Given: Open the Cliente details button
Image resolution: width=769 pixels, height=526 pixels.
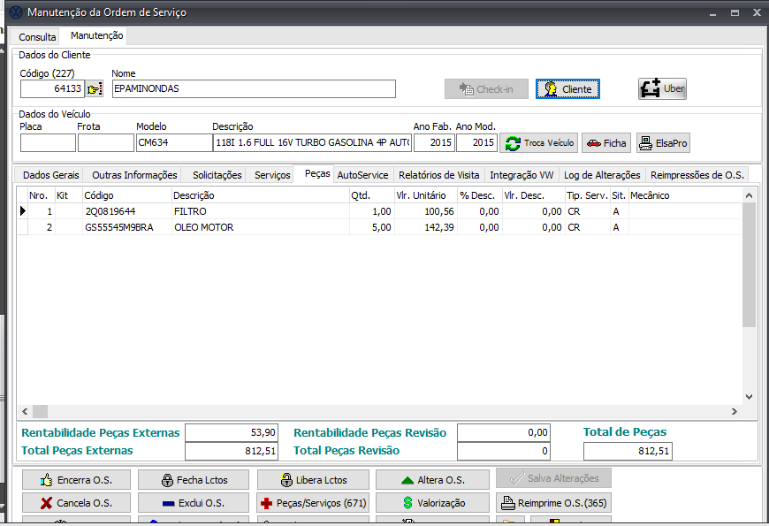Looking at the screenshot, I should tap(567, 89).
